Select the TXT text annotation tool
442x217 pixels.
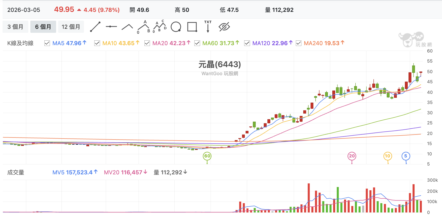(208, 26)
